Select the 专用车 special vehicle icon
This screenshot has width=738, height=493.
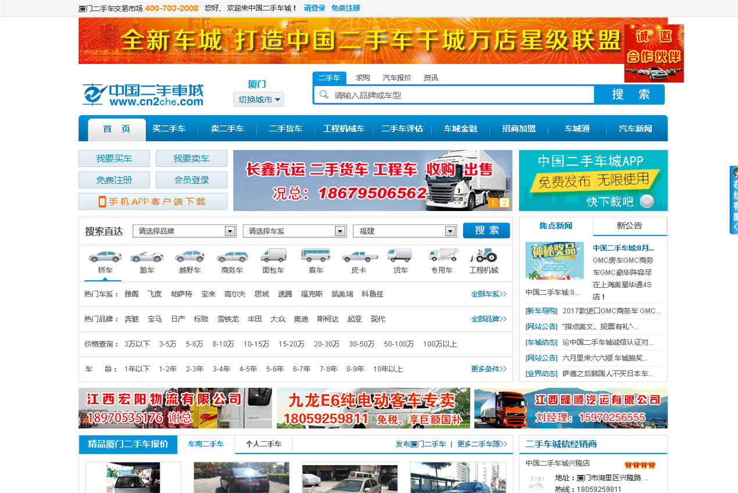pos(443,255)
